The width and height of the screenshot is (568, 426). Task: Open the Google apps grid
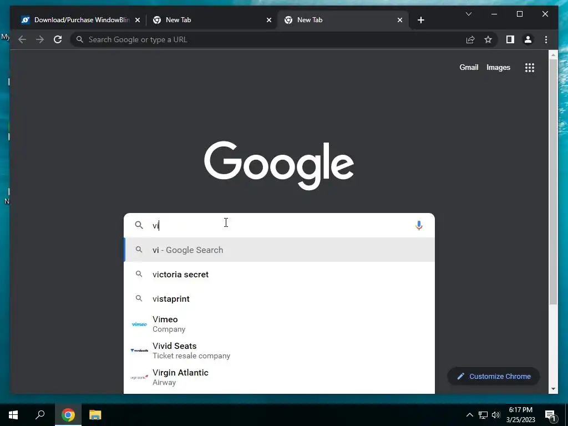tap(530, 67)
